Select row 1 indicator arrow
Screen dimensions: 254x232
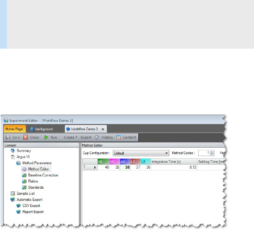click(x=95, y=167)
